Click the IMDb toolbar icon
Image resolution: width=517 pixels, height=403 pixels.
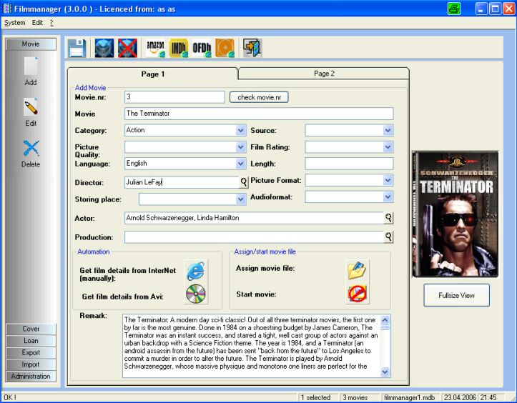179,48
